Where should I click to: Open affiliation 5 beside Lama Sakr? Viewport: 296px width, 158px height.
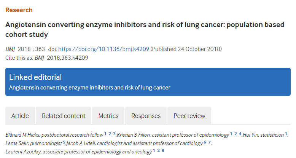point(64,142)
